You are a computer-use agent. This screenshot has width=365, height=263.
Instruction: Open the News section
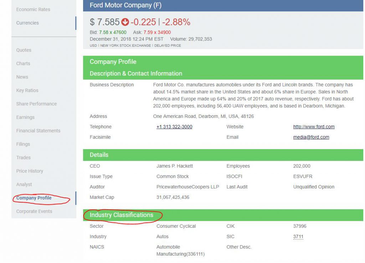[x=22, y=77]
